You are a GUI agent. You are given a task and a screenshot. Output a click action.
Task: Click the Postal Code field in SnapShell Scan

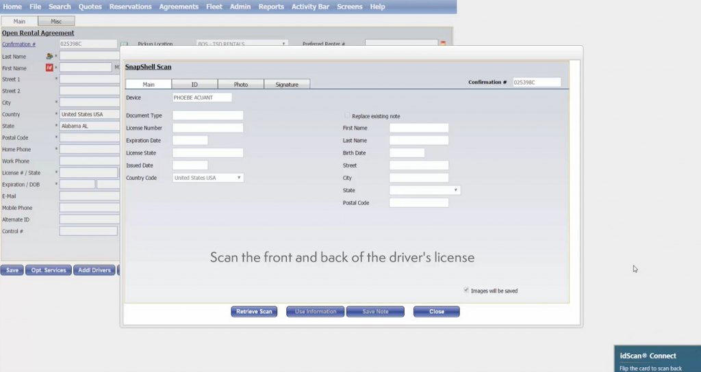(x=419, y=202)
